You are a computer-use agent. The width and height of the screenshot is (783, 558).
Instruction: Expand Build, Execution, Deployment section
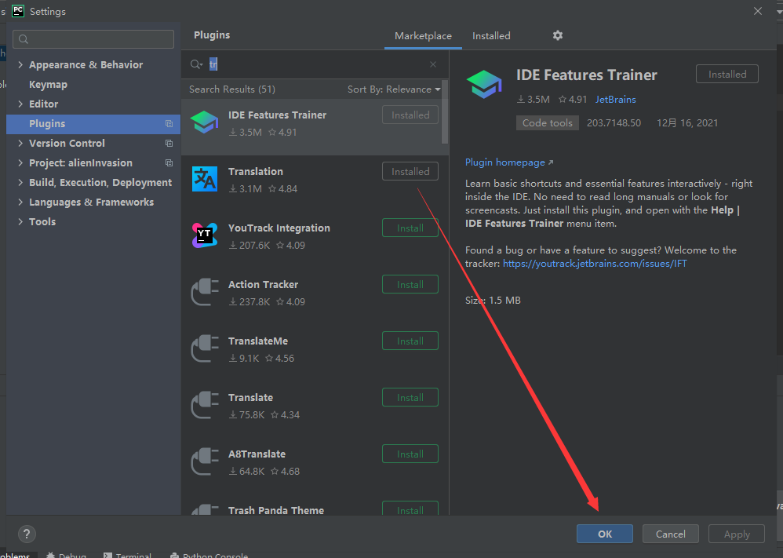click(20, 182)
